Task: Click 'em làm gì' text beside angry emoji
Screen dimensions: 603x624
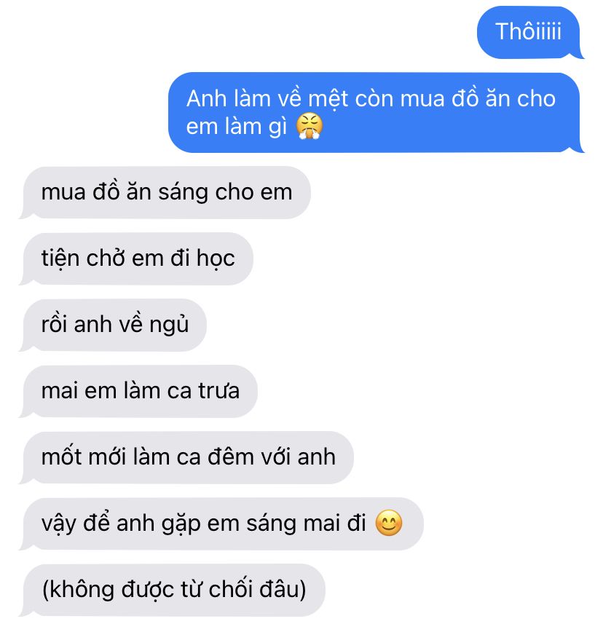Action: [237, 127]
